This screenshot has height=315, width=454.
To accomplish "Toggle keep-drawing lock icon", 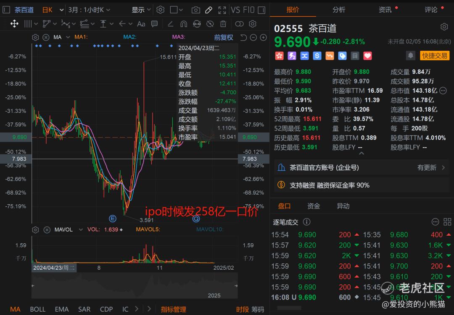I will 197,23.
